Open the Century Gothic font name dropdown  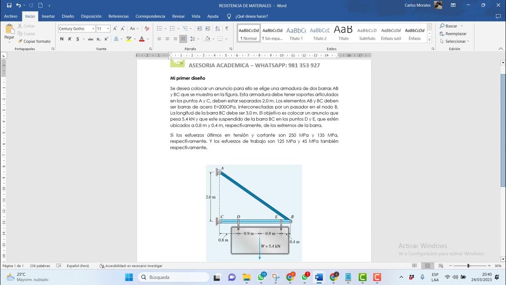coord(93,28)
